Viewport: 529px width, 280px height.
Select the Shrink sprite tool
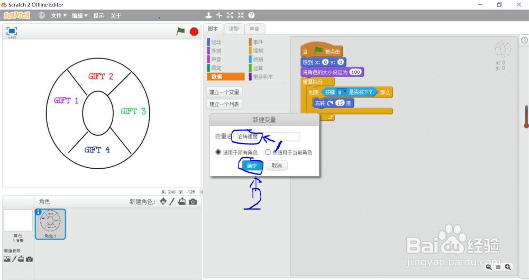tap(241, 15)
